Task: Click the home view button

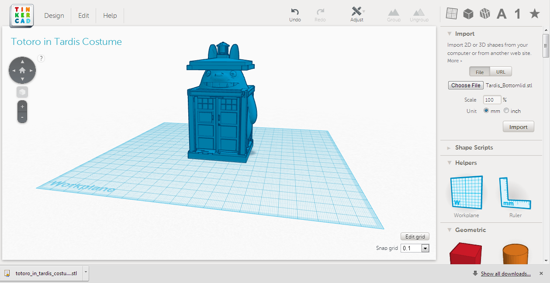Action: (22, 70)
